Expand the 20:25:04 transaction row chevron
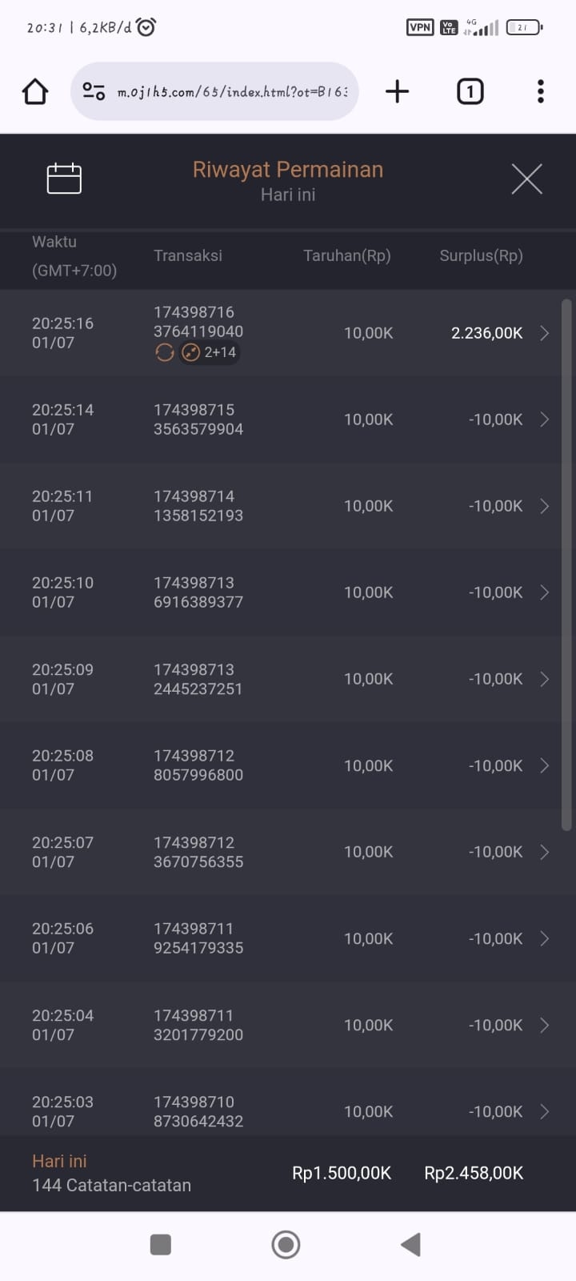The width and height of the screenshot is (576, 1281). pyautogui.click(x=544, y=1025)
